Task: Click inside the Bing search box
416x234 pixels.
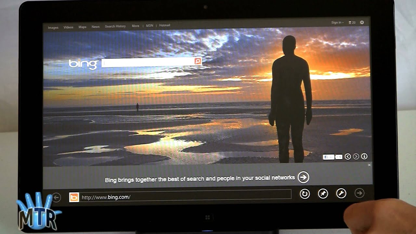Action: point(148,62)
